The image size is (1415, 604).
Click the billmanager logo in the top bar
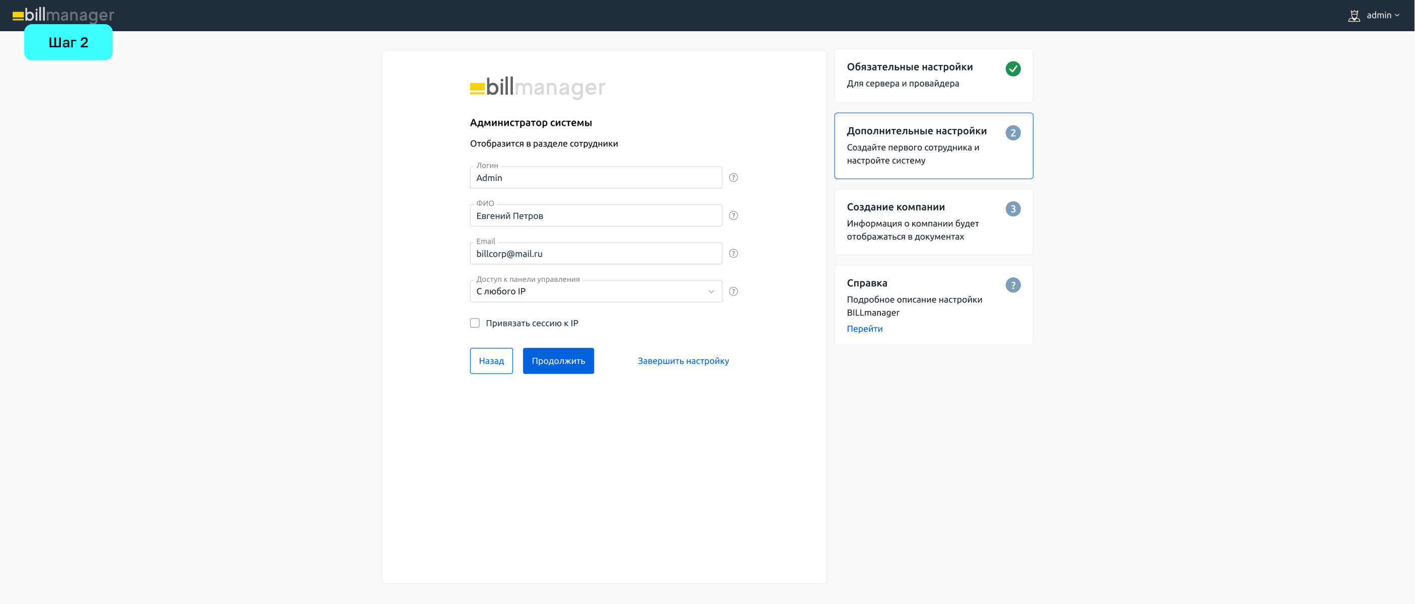(x=63, y=15)
